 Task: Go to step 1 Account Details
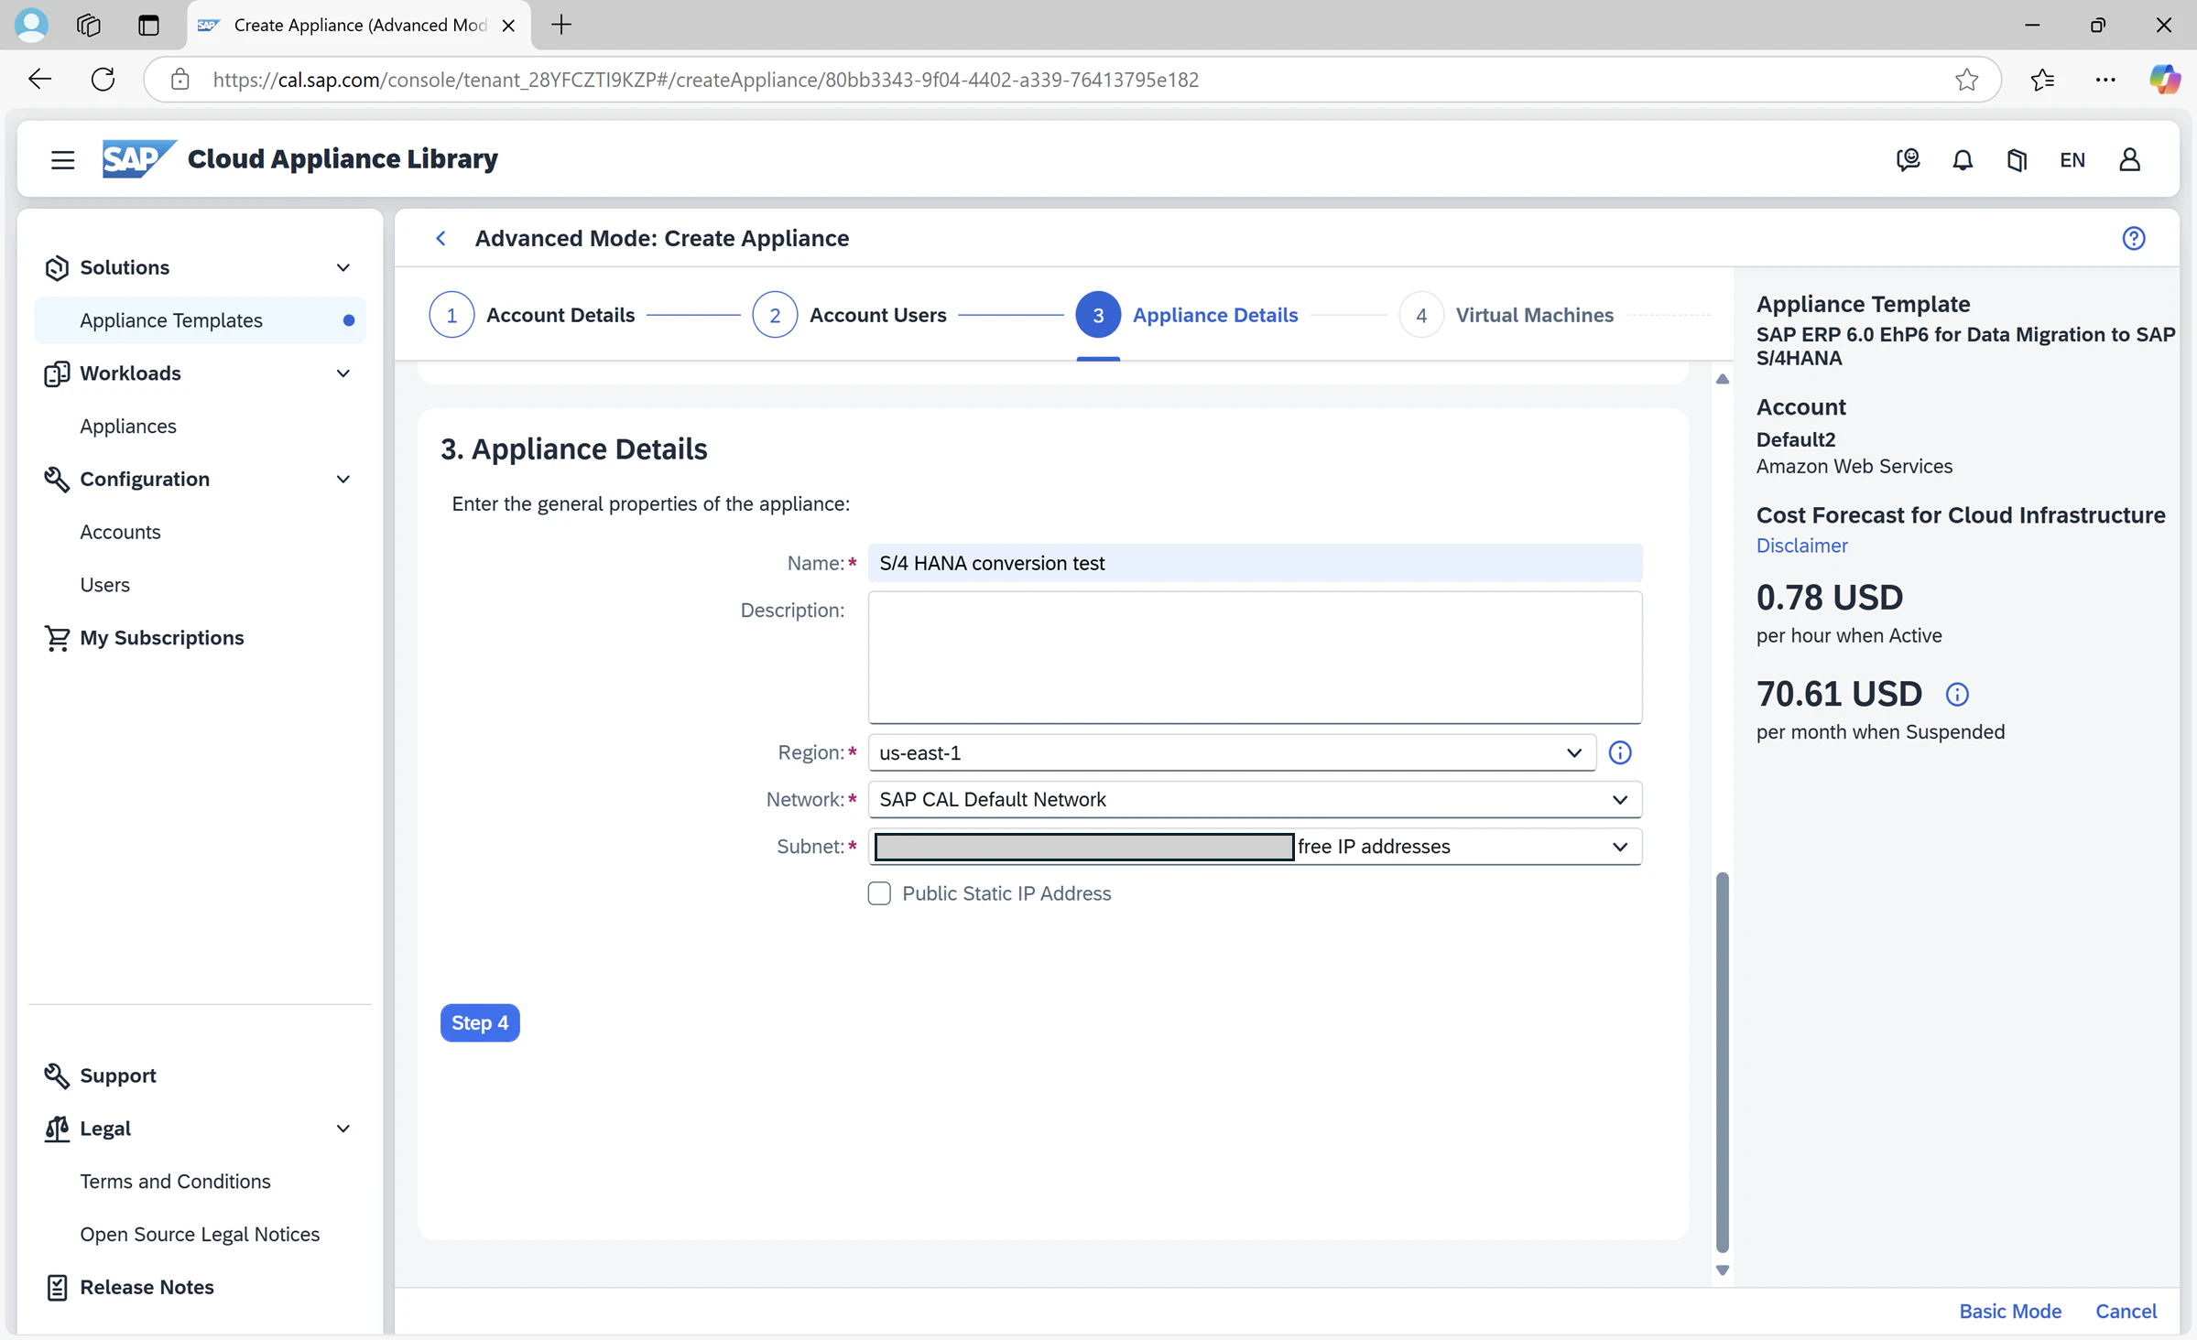pos(532,315)
